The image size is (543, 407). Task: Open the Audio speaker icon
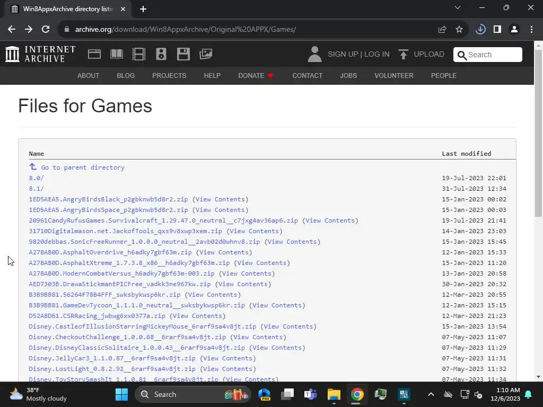(x=161, y=54)
